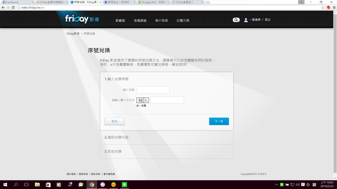Open the 隱私條款 footer link

[96, 174]
